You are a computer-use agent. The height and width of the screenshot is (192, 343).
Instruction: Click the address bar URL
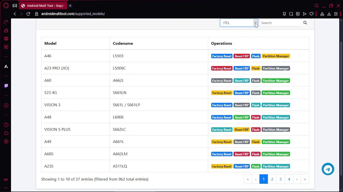click(73, 14)
